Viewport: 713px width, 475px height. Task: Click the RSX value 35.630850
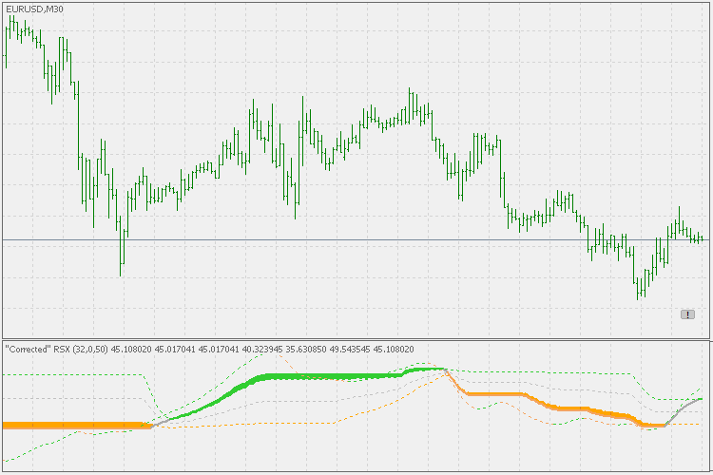(306, 350)
